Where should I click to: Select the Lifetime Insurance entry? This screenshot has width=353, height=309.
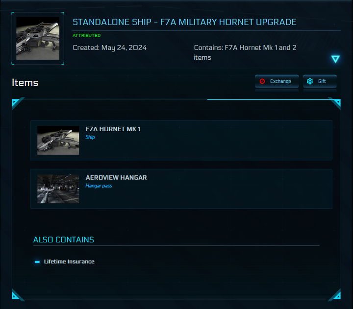coord(69,261)
